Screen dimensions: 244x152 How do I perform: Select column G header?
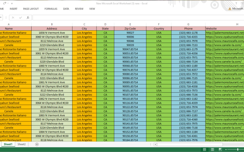point(188,24)
